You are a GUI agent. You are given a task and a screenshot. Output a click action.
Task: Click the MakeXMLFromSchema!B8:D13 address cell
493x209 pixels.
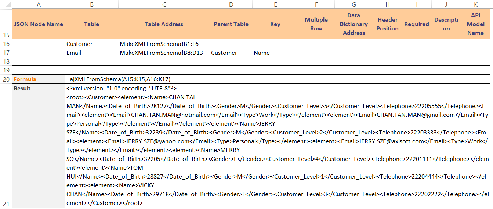161,53
